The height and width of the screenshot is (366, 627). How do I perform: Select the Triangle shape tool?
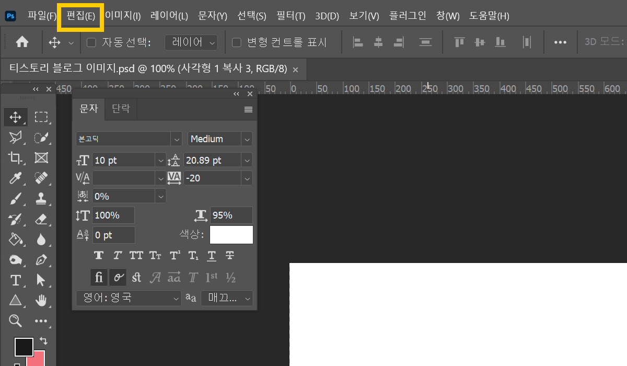[16, 301]
